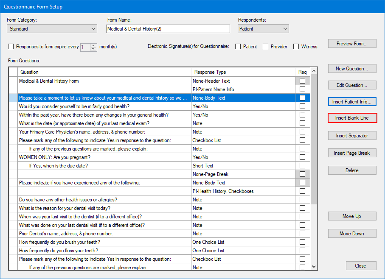
Task: Click the Preview Form button
Action: pyautogui.click(x=352, y=44)
